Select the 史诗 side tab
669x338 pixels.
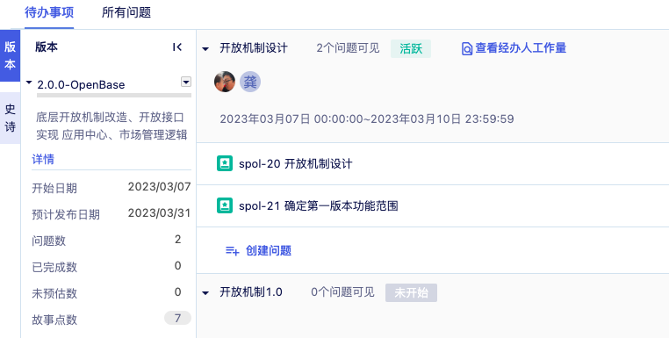point(11,118)
